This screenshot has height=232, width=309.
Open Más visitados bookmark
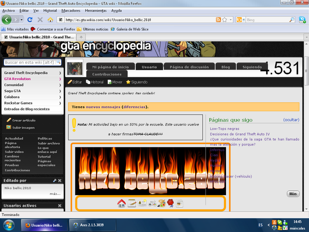pyautogui.click(x=15, y=29)
